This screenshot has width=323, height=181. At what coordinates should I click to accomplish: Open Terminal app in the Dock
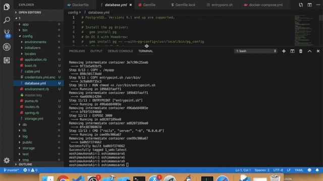[139, 178]
